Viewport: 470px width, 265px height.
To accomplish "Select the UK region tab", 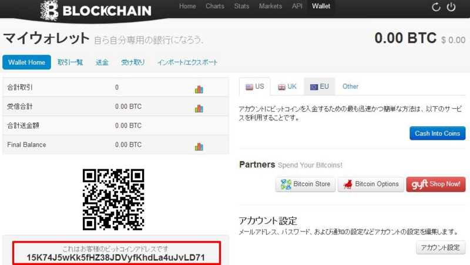I will pyautogui.click(x=287, y=86).
